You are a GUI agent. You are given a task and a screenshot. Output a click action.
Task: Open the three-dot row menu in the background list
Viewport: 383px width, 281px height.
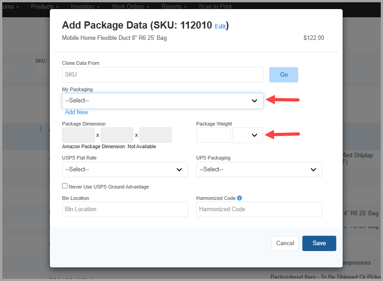41,129
